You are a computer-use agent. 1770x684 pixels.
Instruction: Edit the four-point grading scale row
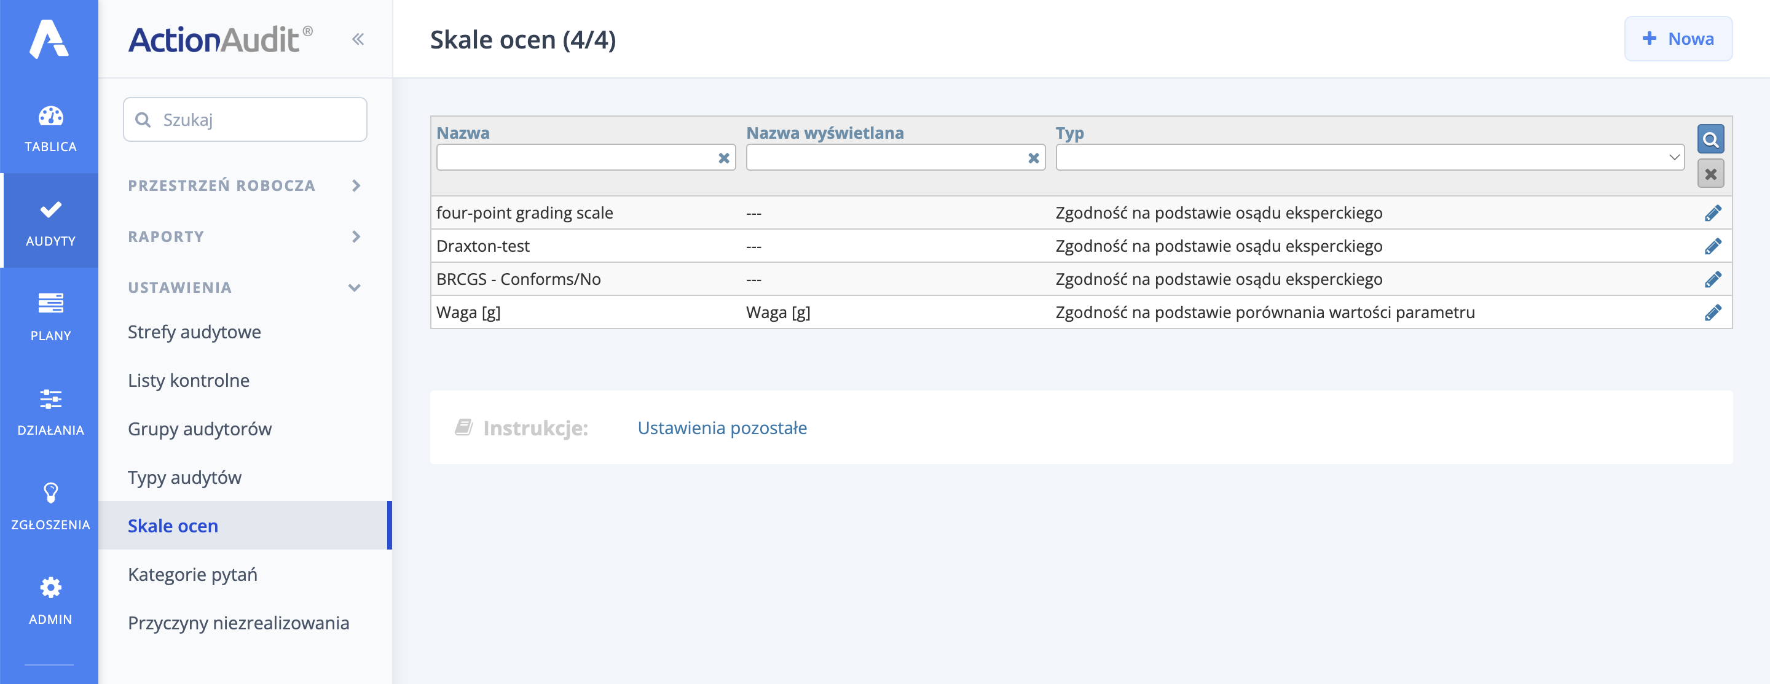[x=1712, y=213]
